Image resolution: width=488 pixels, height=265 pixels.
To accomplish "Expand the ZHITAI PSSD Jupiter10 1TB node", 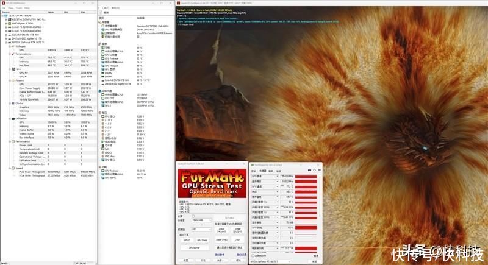I will (x=6, y=38).
